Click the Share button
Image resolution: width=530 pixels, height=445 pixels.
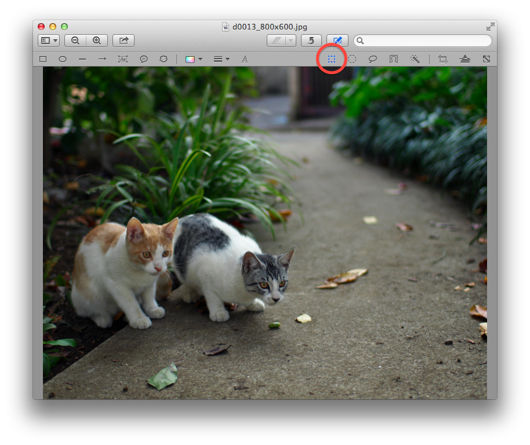coord(122,41)
